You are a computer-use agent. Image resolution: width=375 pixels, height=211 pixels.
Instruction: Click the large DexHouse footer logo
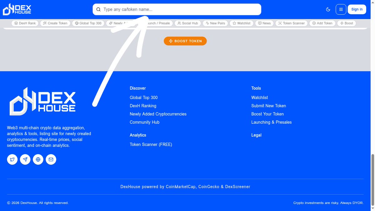(x=42, y=102)
